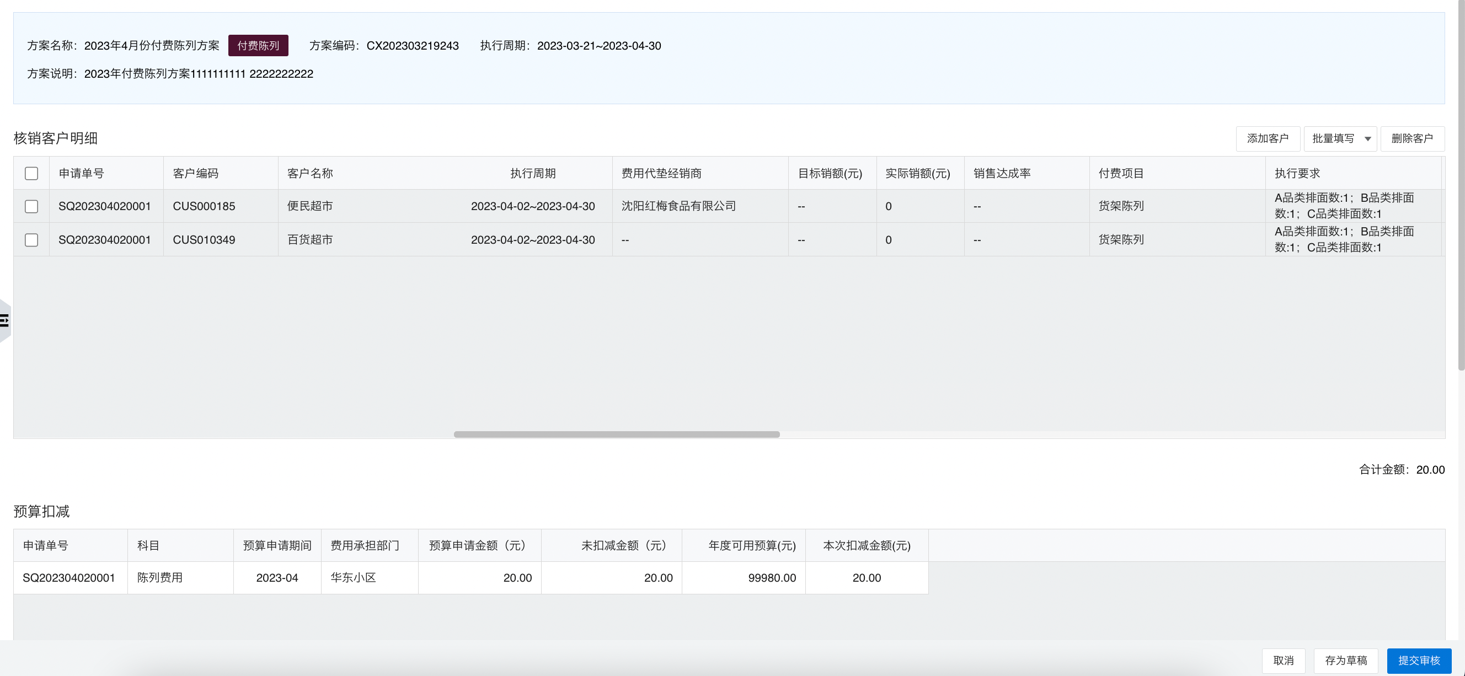Select the 预算申请金额（元） column header
Image resolution: width=1465 pixels, height=676 pixels.
point(480,546)
